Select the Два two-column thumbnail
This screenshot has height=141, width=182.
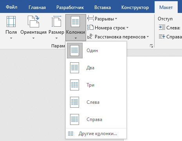[x=74, y=68]
